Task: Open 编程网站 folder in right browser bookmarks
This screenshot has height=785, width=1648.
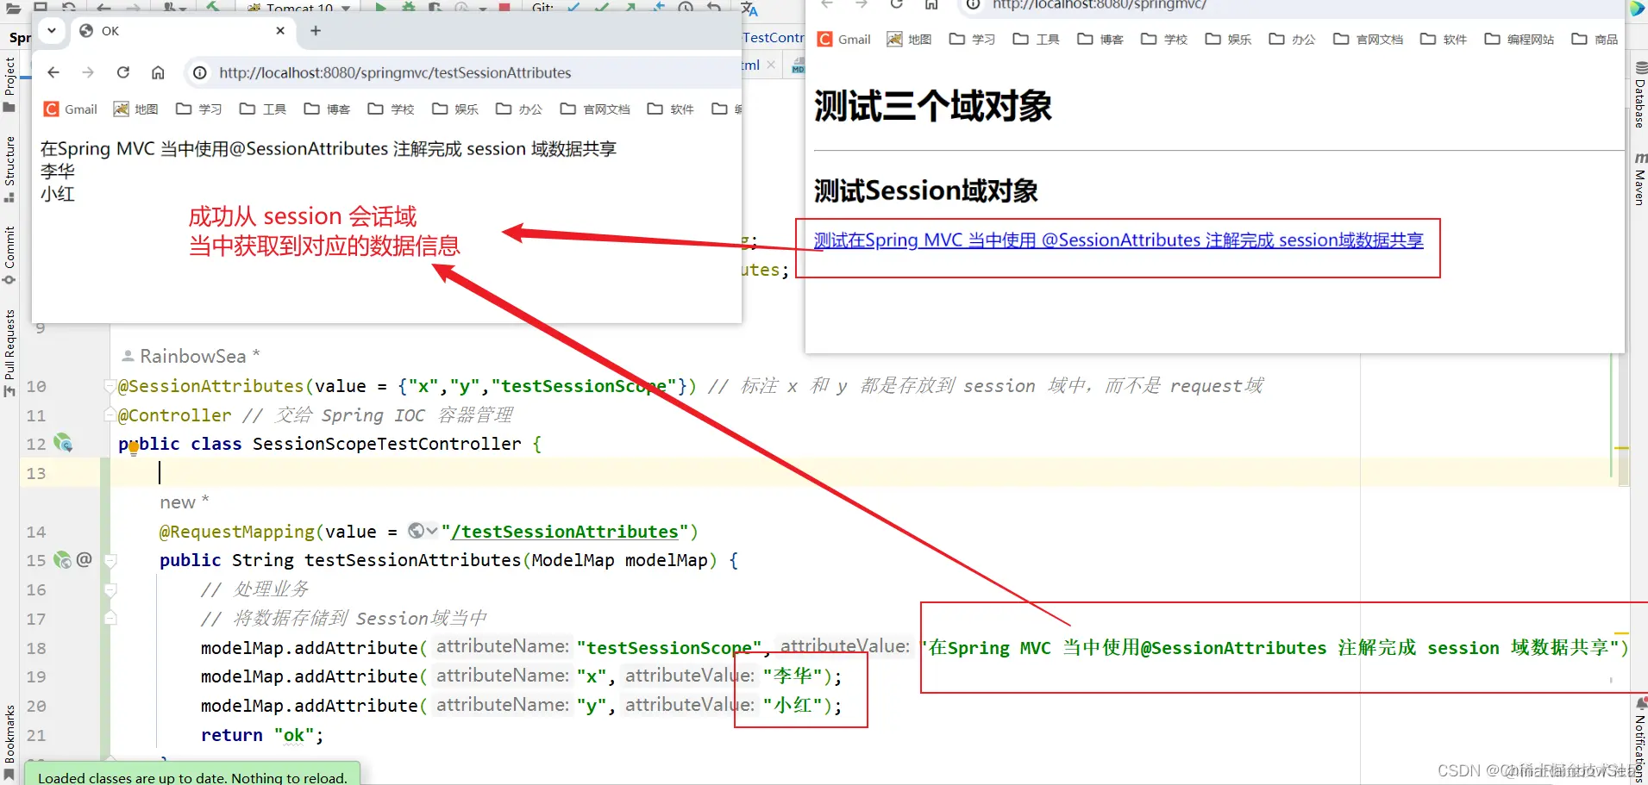Action: pos(1520,40)
